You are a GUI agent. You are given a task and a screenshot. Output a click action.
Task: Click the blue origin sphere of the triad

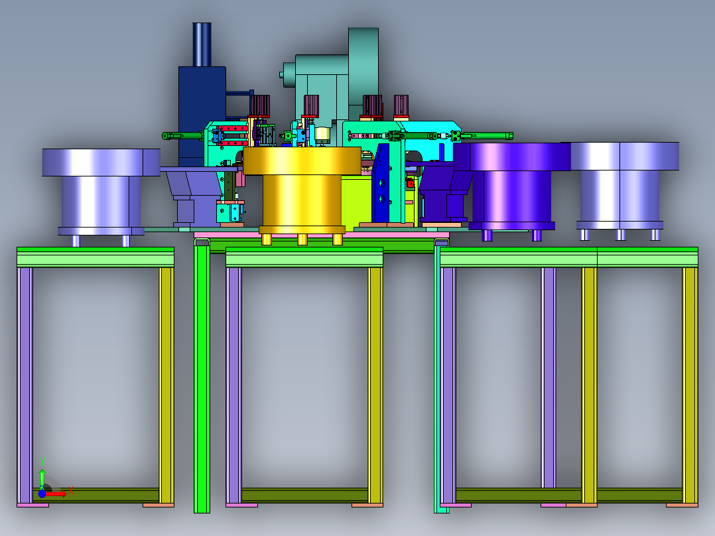point(42,494)
